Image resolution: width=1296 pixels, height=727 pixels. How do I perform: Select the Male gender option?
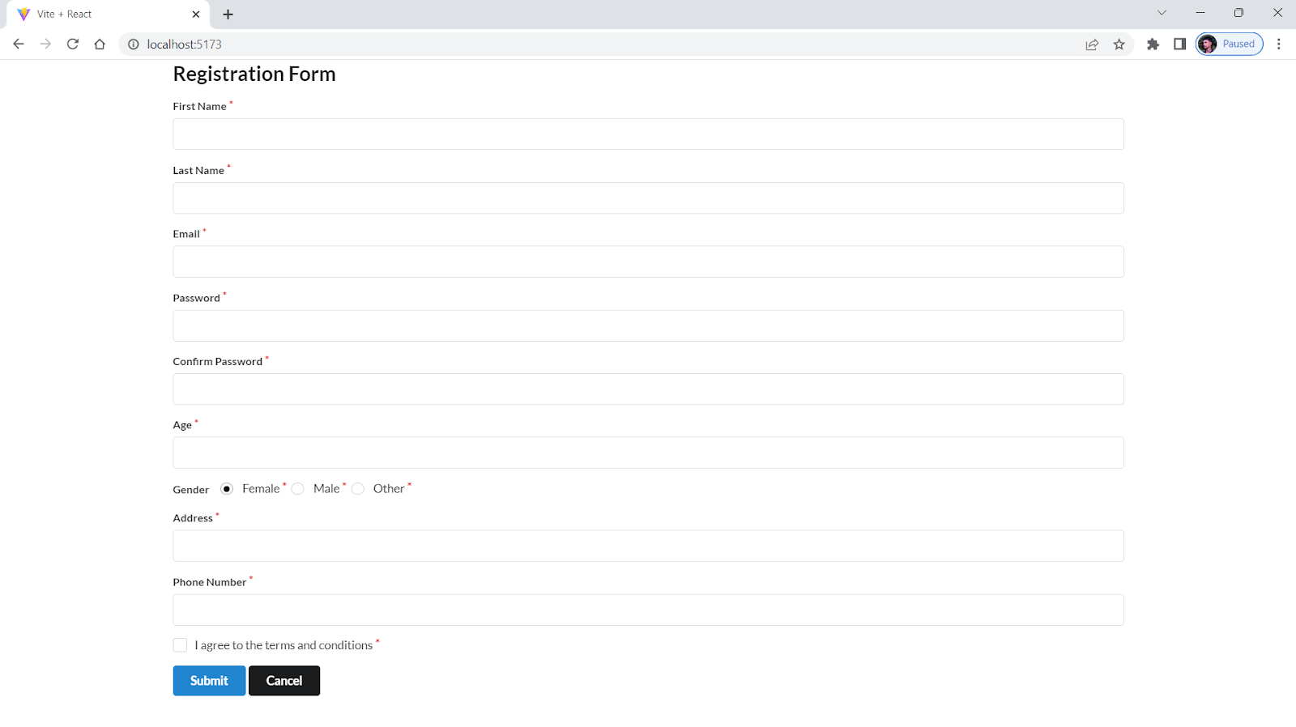(x=298, y=489)
